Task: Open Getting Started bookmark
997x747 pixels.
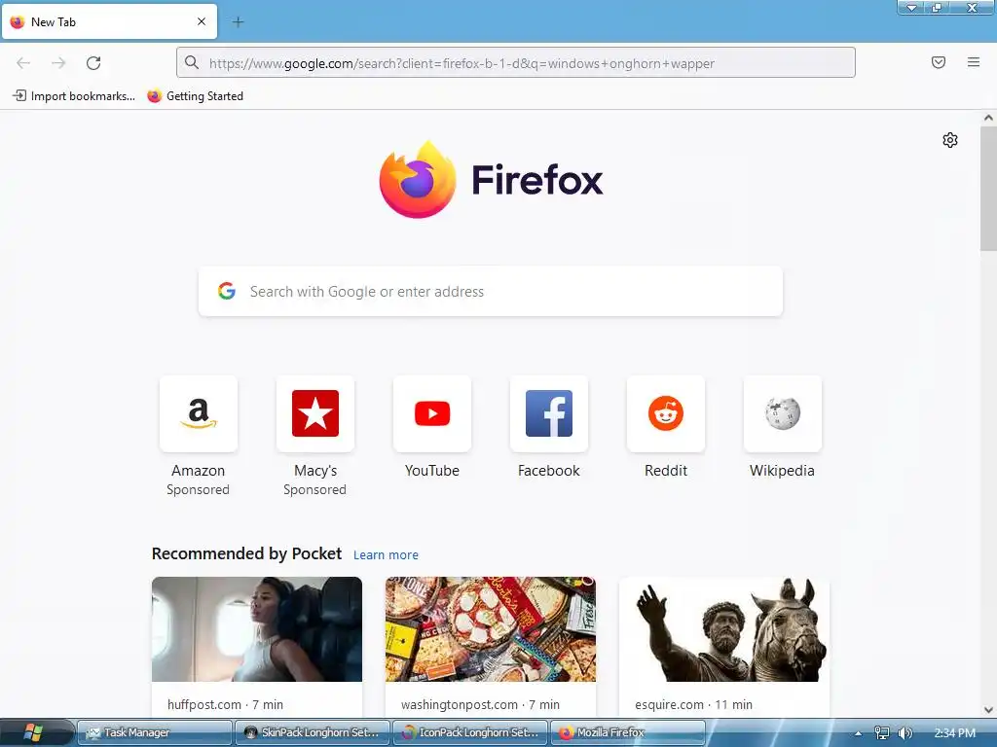Action: pyautogui.click(x=195, y=96)
